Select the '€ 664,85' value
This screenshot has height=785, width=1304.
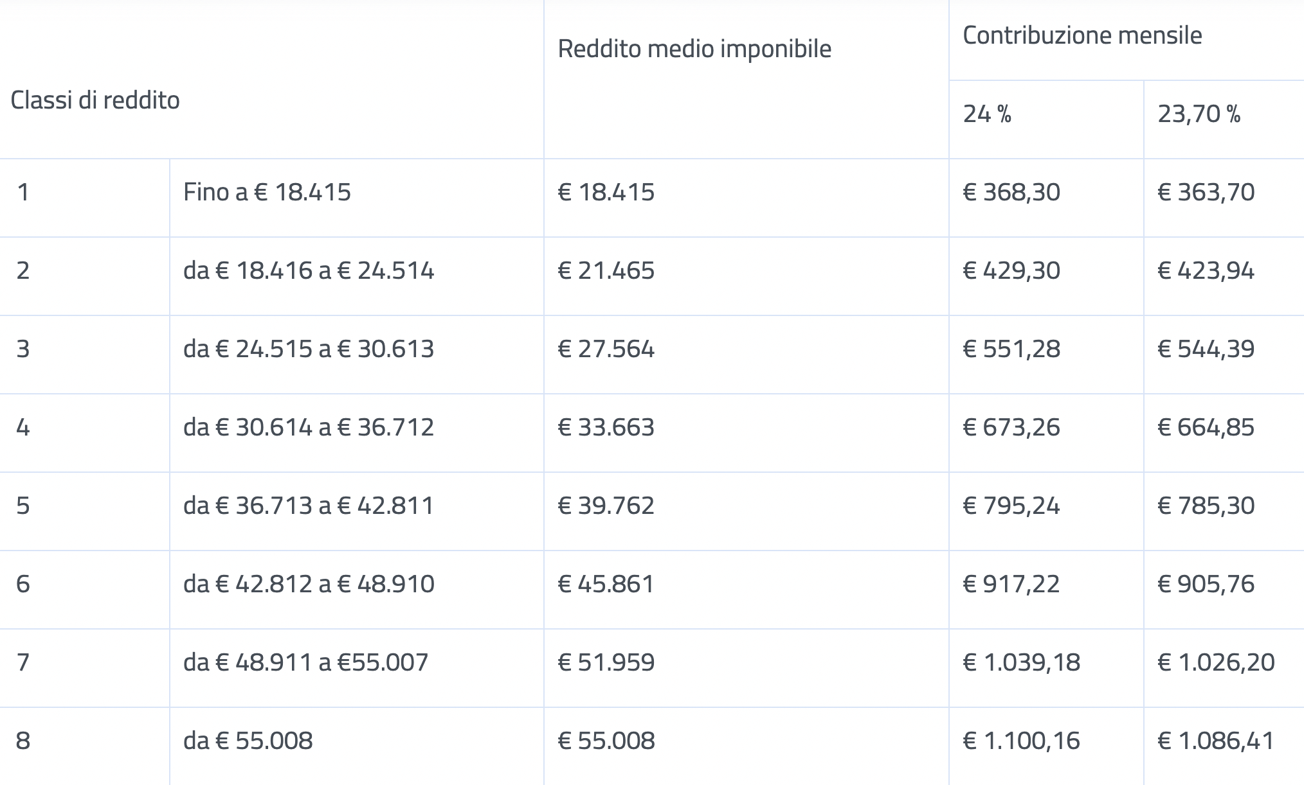(1206, 427)
